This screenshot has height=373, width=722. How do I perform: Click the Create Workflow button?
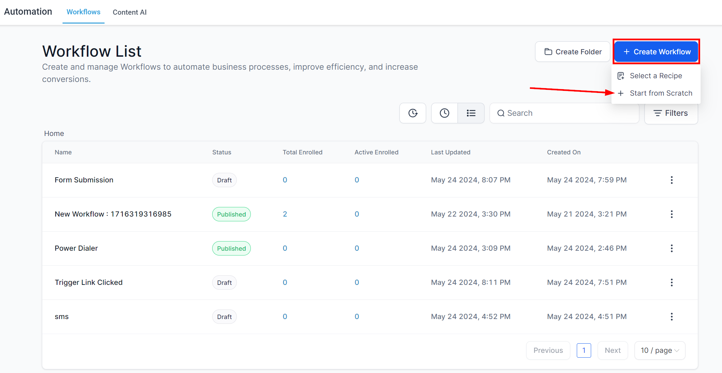pos(656,52)
